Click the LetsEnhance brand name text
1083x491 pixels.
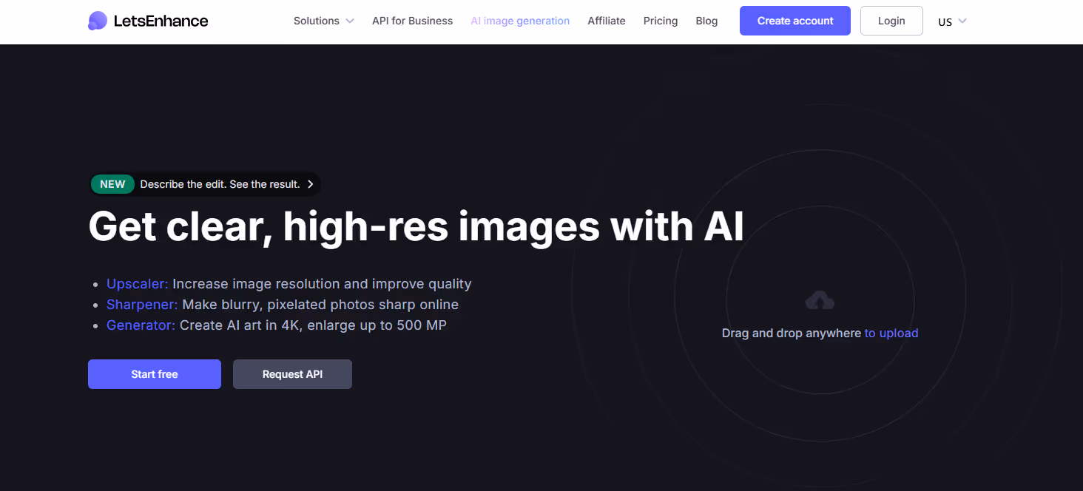click(x=161, y=21)
